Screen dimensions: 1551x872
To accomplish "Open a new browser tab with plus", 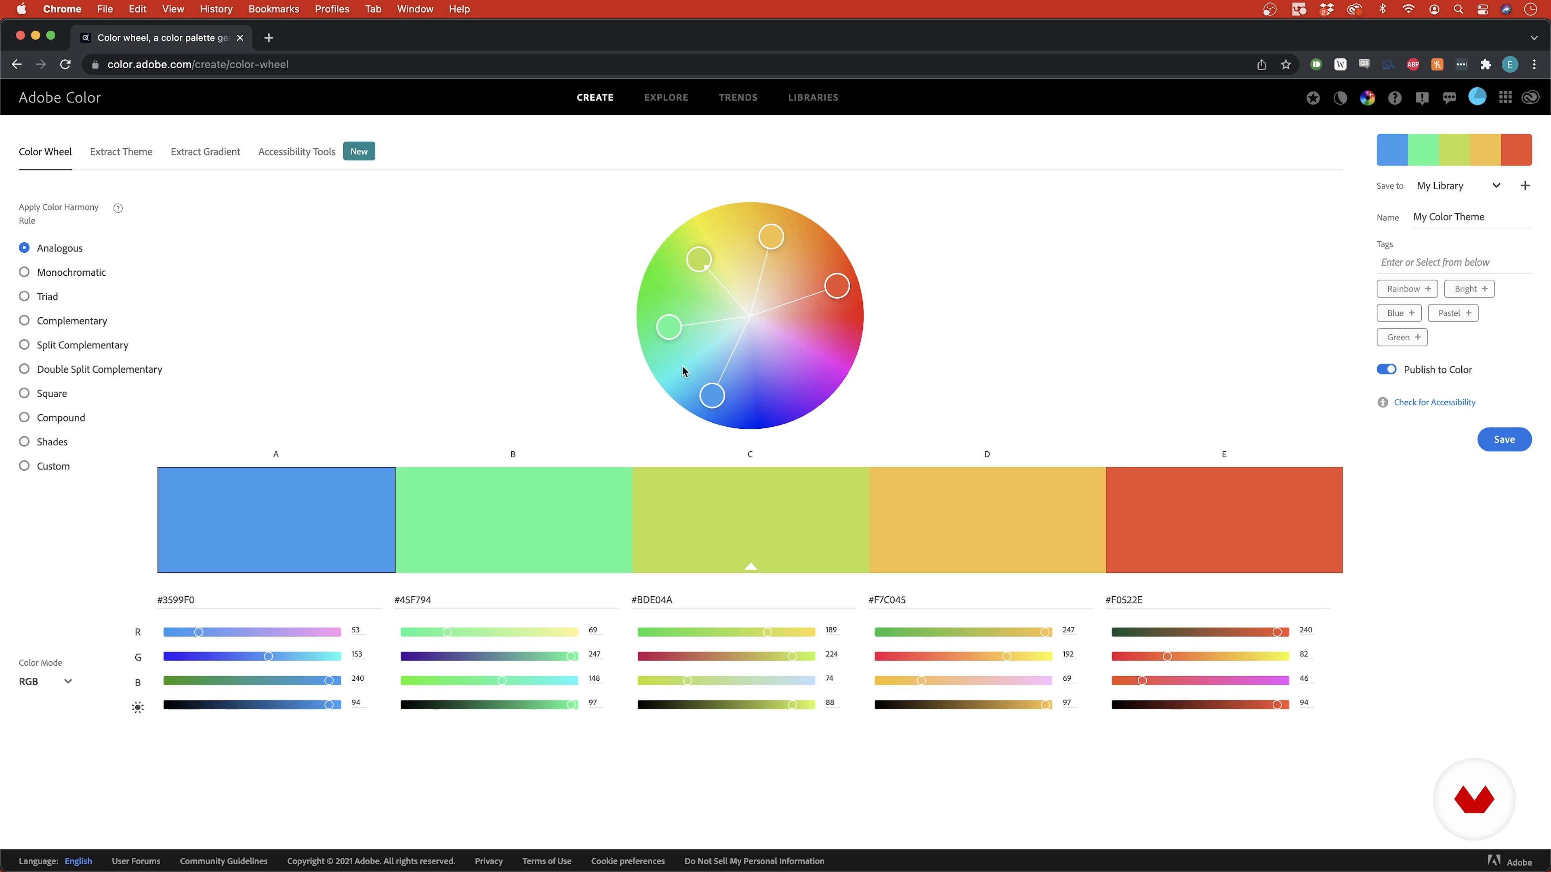I will [269, 38].
